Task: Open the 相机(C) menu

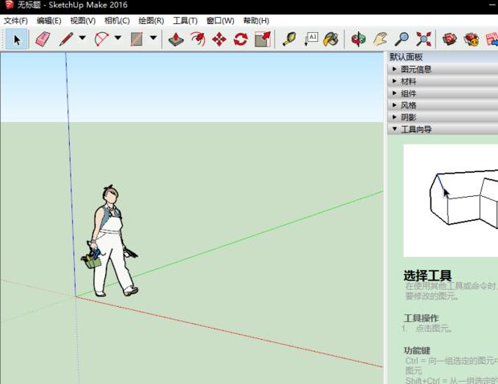Action: 116,21
